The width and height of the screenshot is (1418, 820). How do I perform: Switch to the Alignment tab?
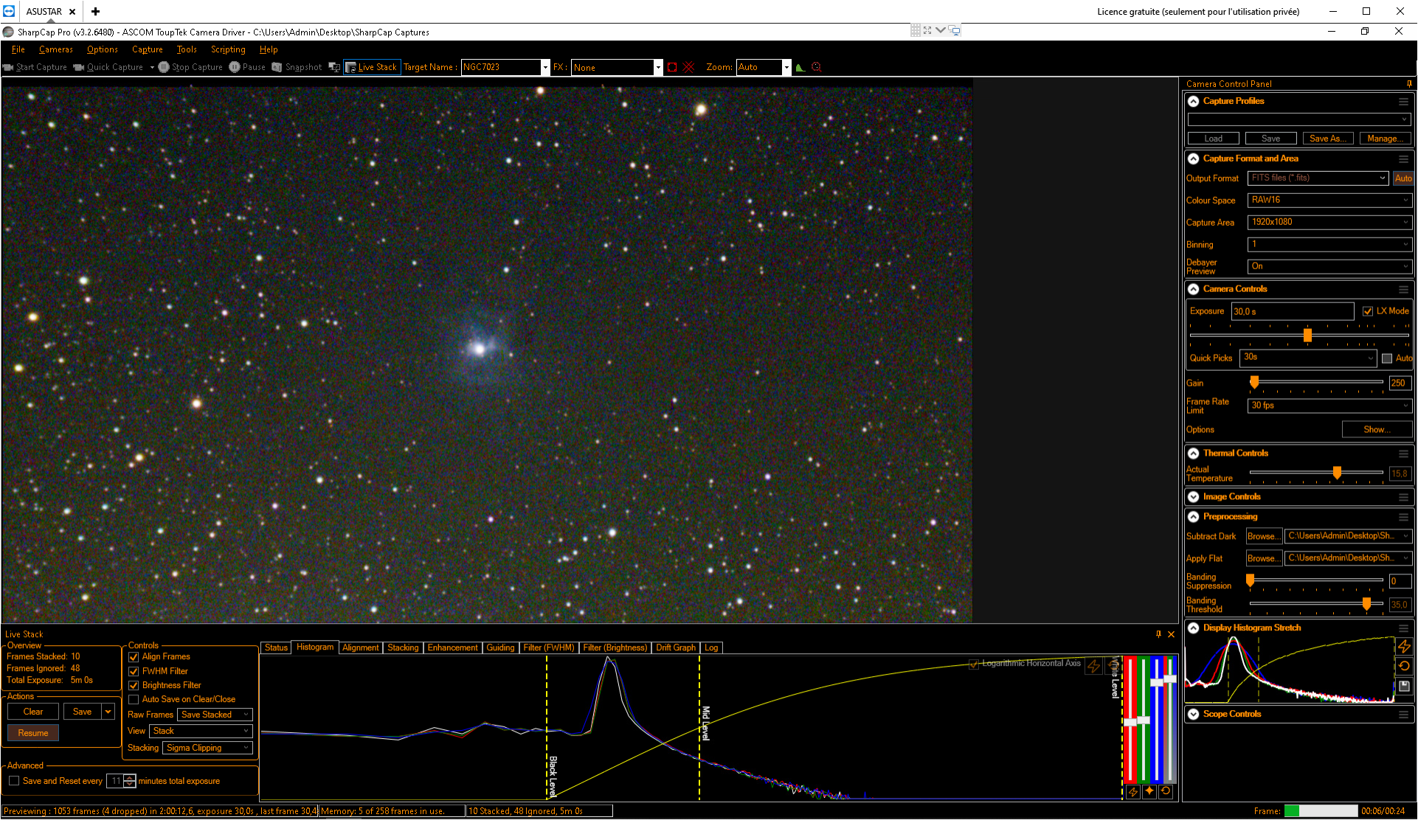[360, 647]
